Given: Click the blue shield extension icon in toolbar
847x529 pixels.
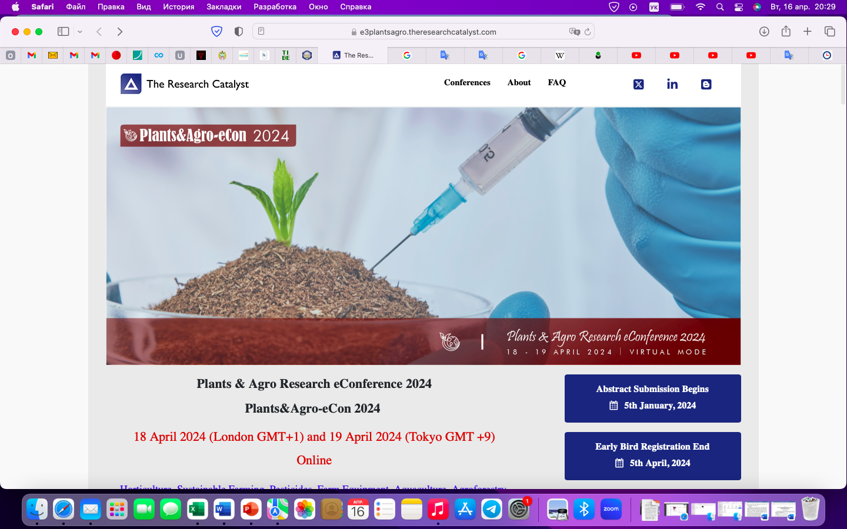Looking at the screenshot, I should [216, 32].
